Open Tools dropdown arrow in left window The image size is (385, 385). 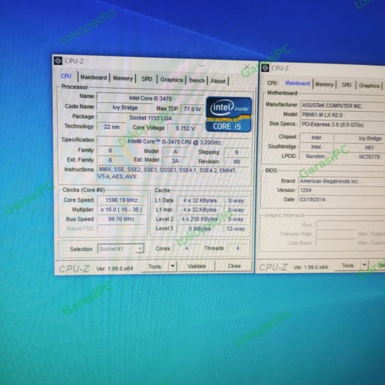[x=173, y=266]
